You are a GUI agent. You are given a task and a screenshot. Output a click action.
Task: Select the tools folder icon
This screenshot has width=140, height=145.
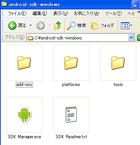[x=118, y=63]
